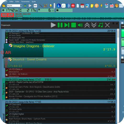Select the VH hora Certa row at 17:51:07

[x=60, y=110]
